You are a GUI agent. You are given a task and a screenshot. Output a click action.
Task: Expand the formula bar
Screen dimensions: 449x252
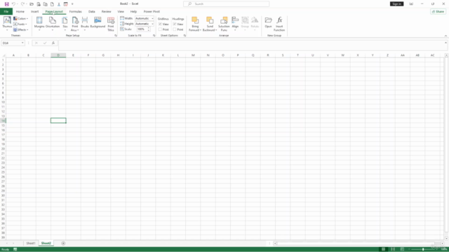445,43
